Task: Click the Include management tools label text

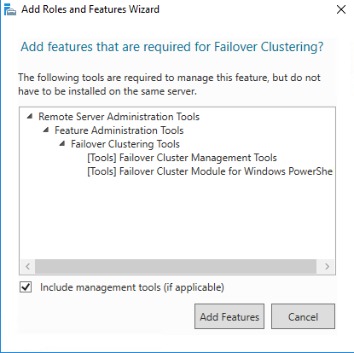Action: 132,287
